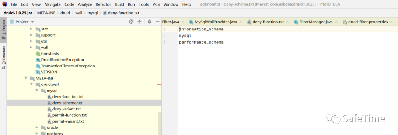Click druid-1.0.25.jar in breadcrumb
The height and width of the screenshot is (135, 398).
[x=18, y=13]
